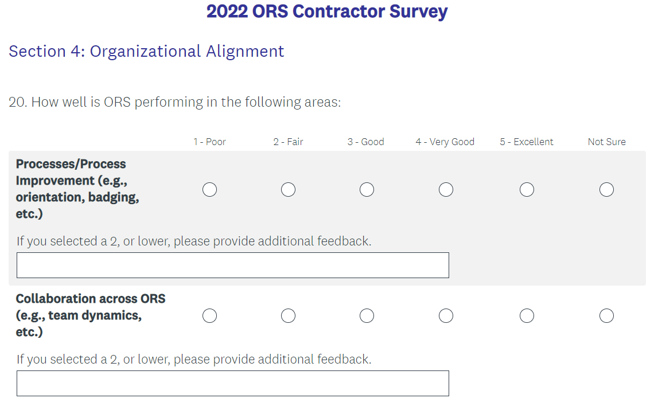Rate Processes/Process Improvement as 3 - Good
The height and width of the screenshot is (402, 658).
point(367,189)
